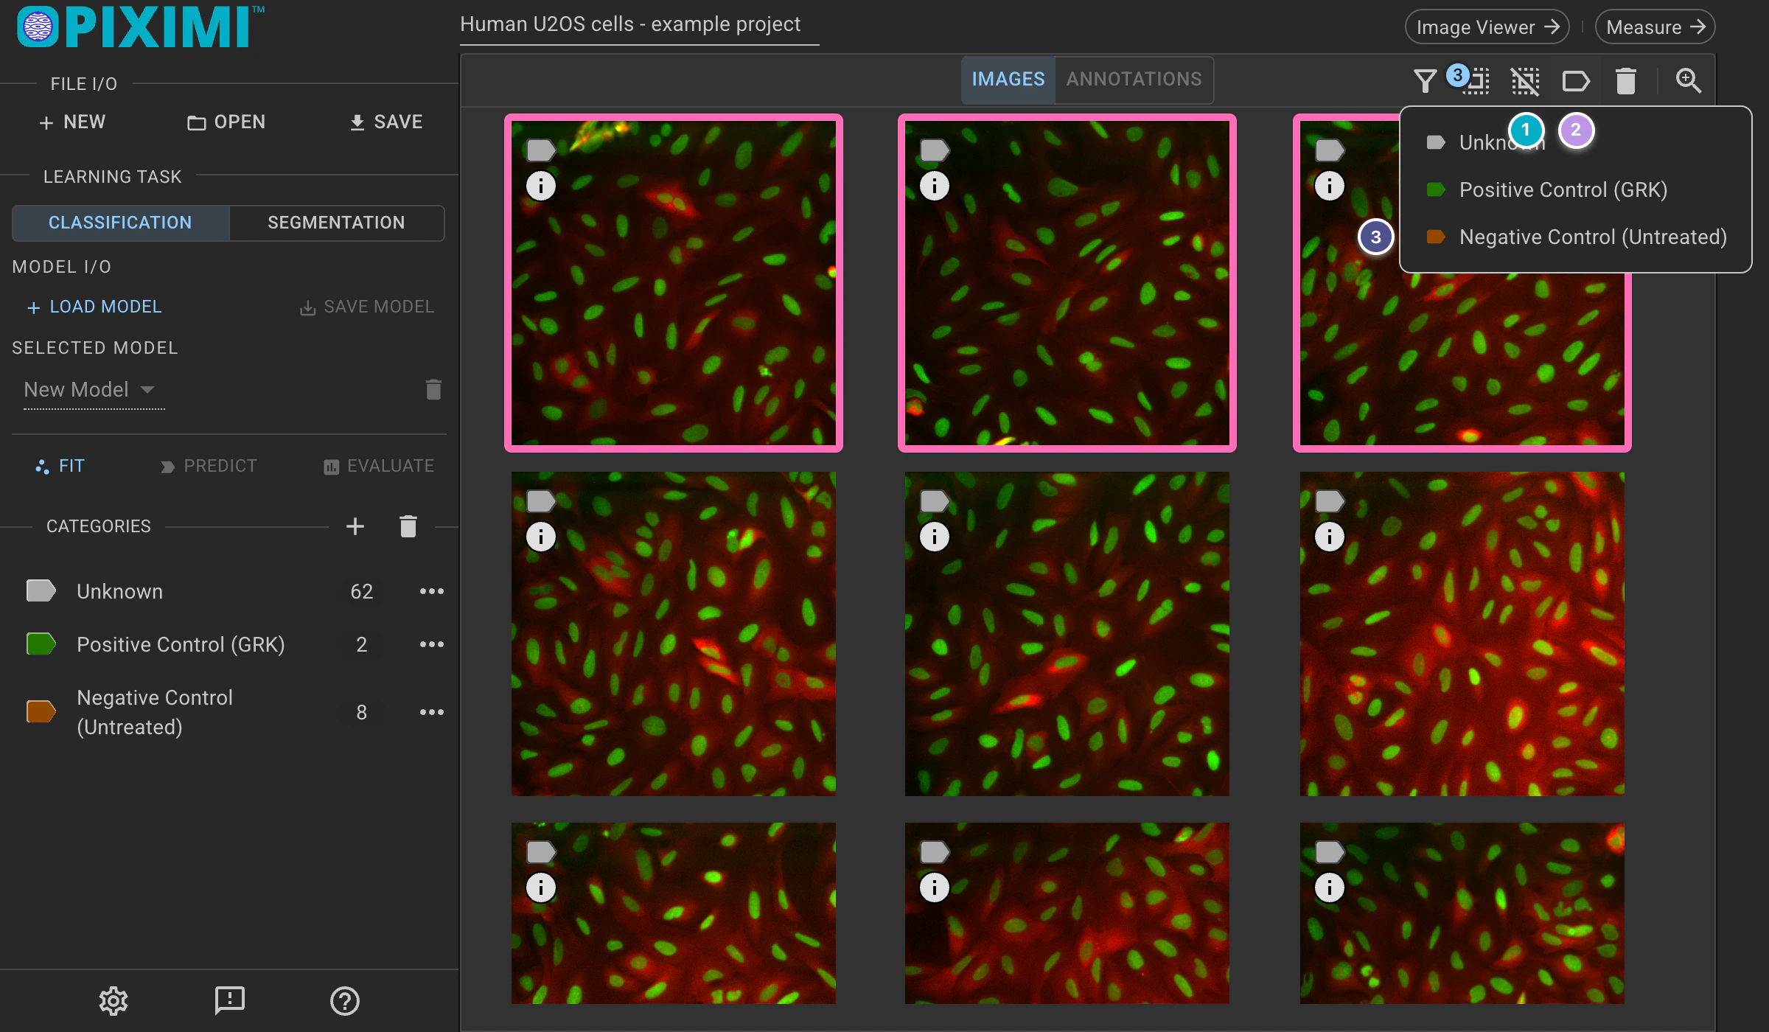Select the Unknown category row in sidebar
The height and width of the screenshot is (1032, 1769).
click(x=228, y=591)
